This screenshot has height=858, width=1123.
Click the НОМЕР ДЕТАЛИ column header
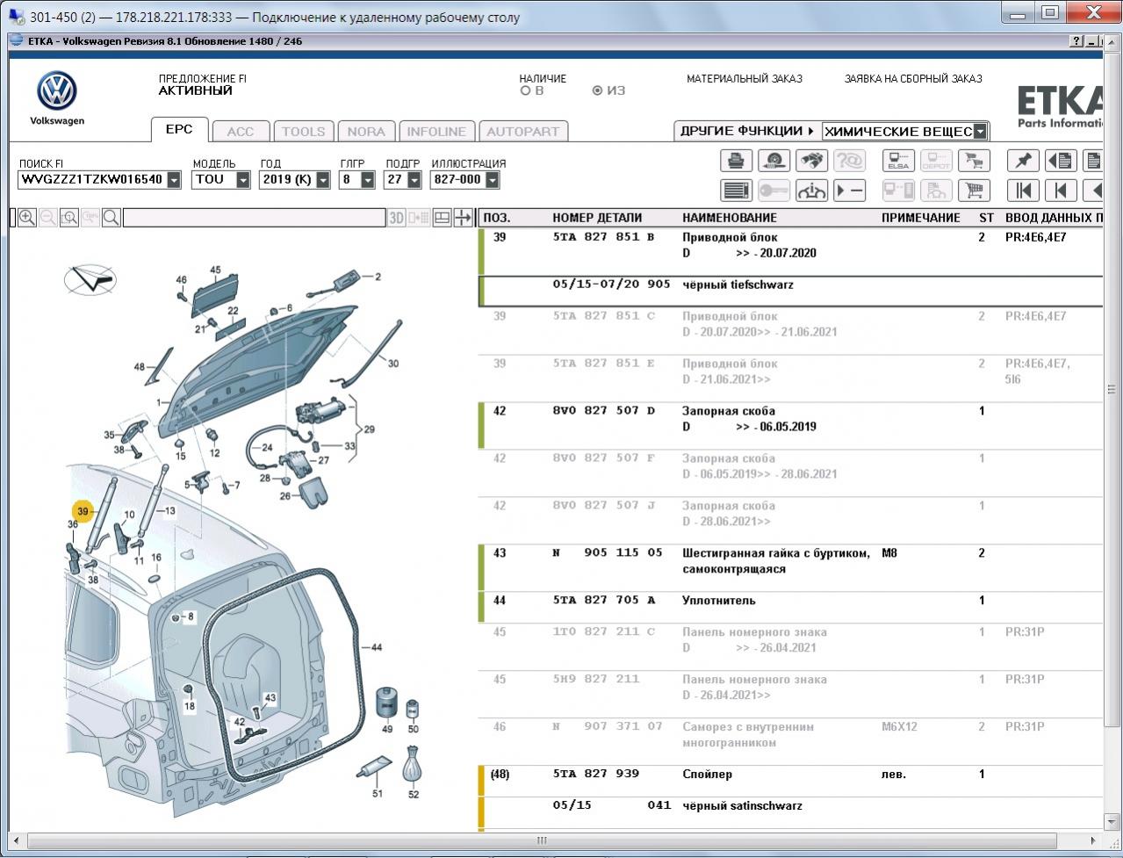[x=597, y=218]
